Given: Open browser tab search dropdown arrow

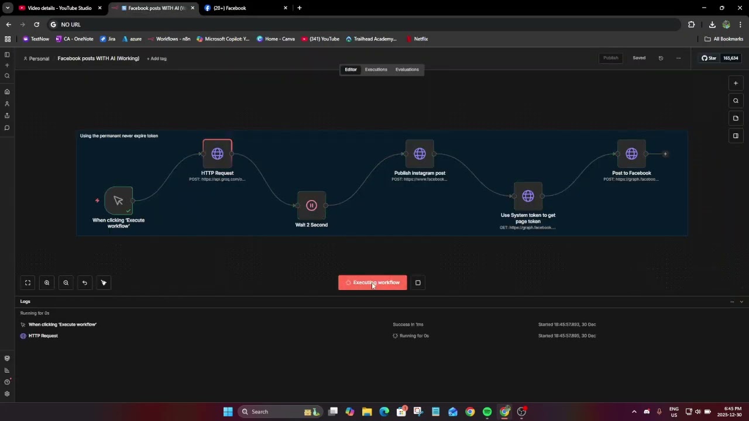Looking at the screenshot, I should pos(7,8).
